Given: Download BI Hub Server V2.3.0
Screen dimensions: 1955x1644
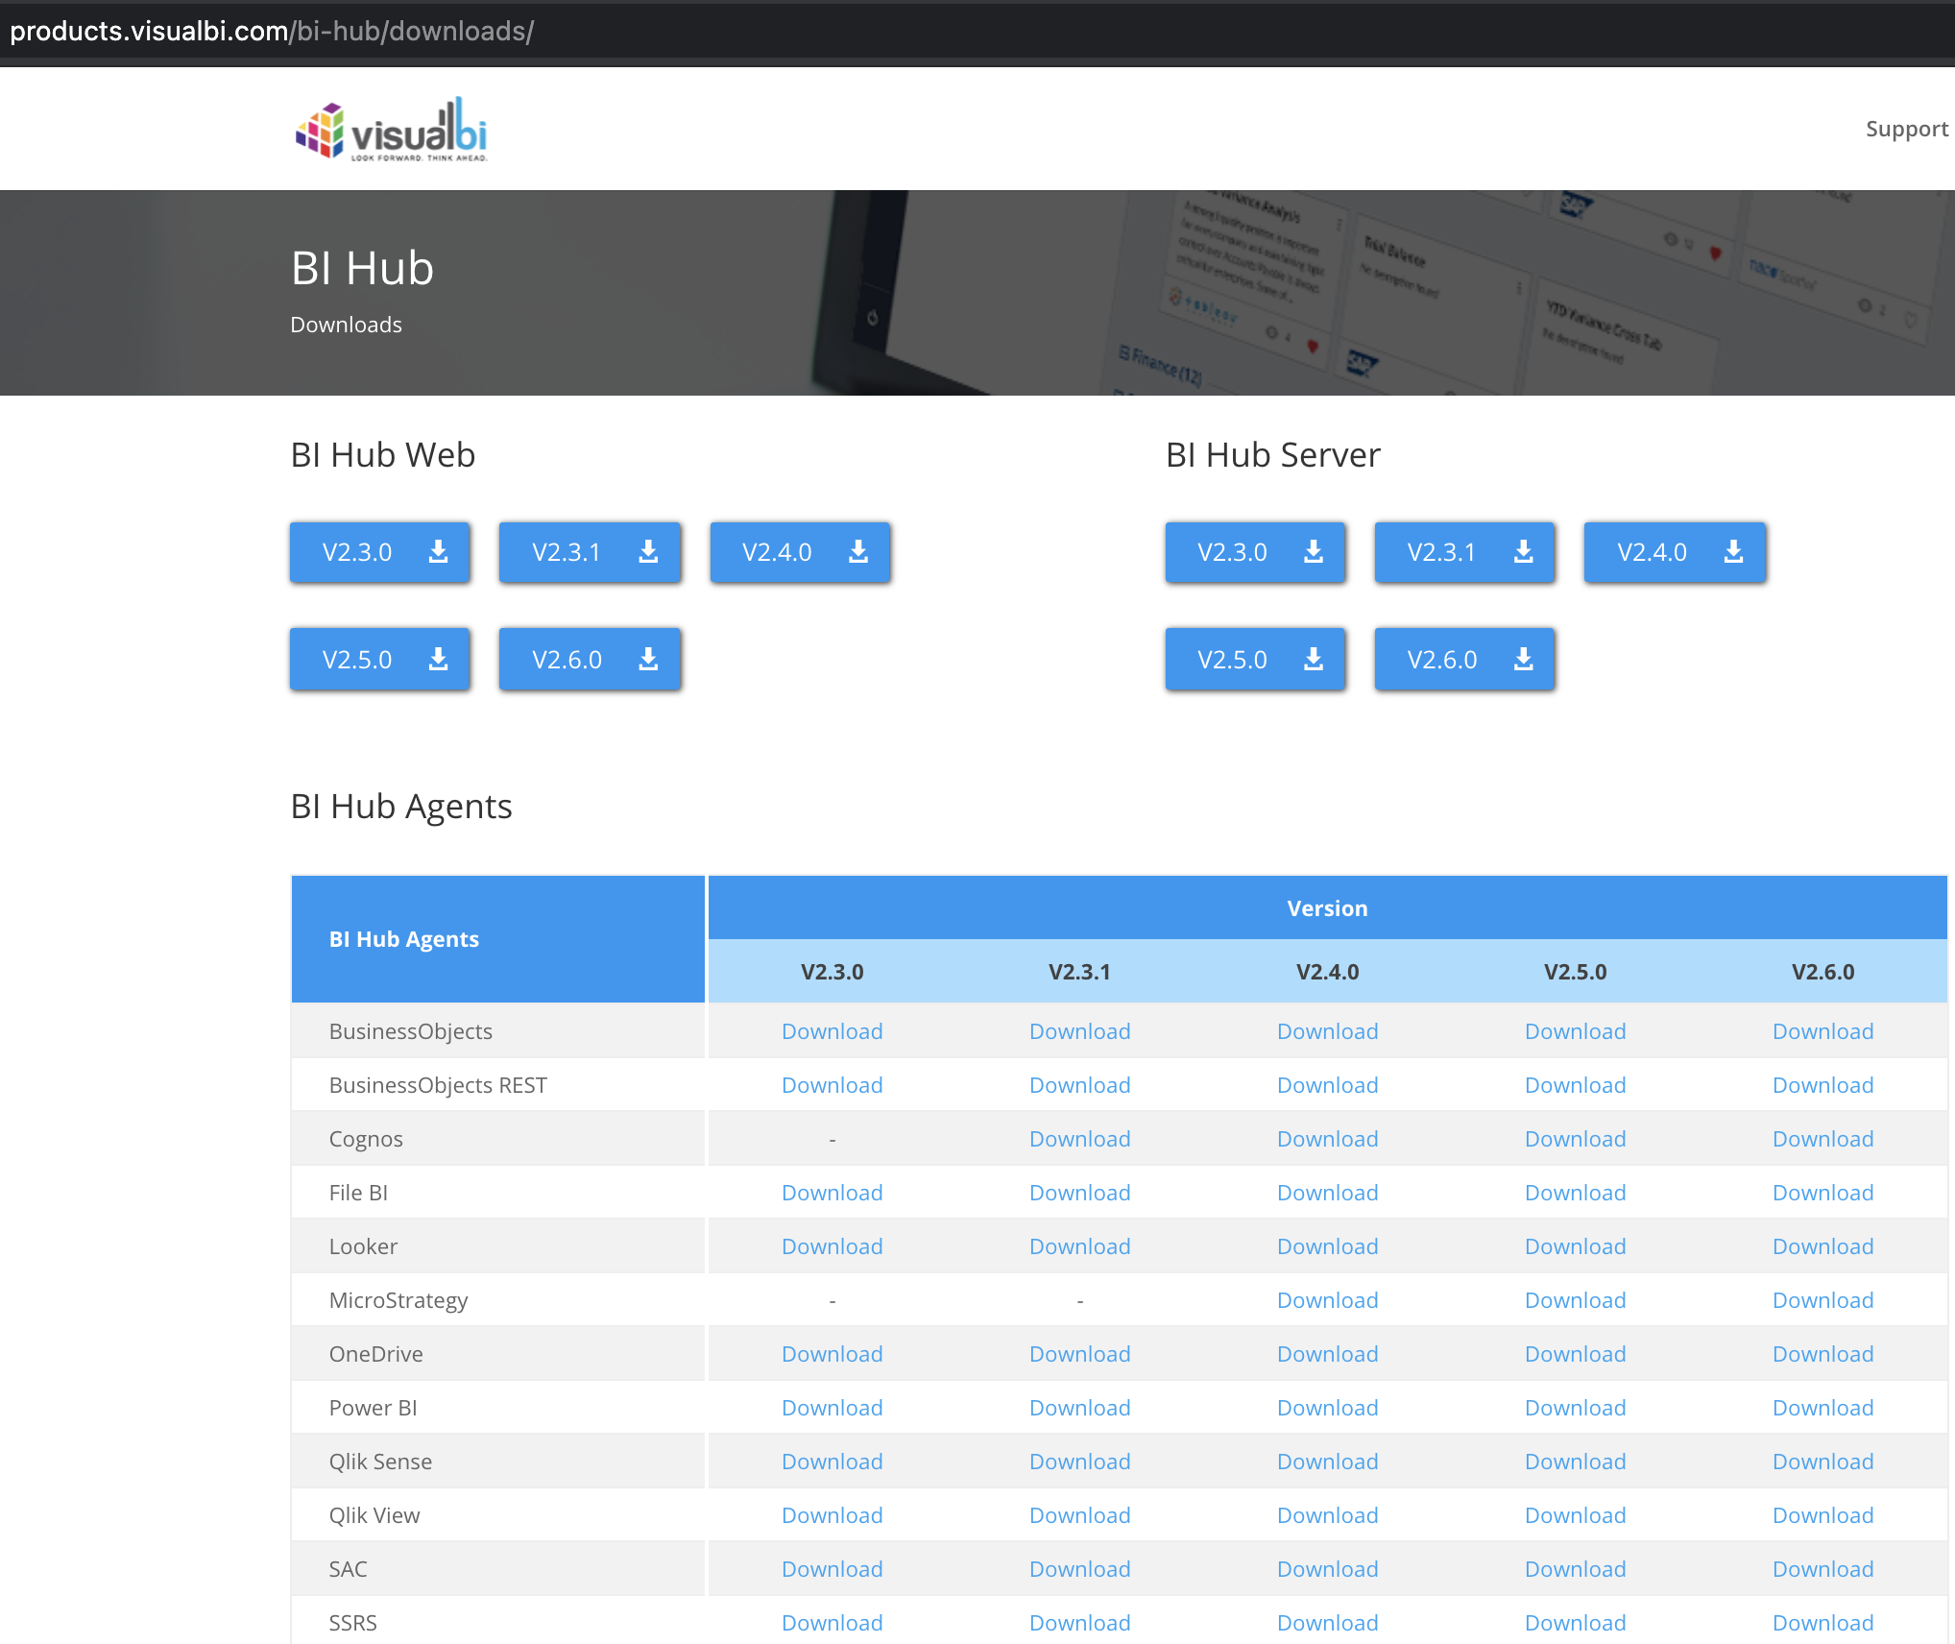Looking at the screenshot, I should (1255, 552).
